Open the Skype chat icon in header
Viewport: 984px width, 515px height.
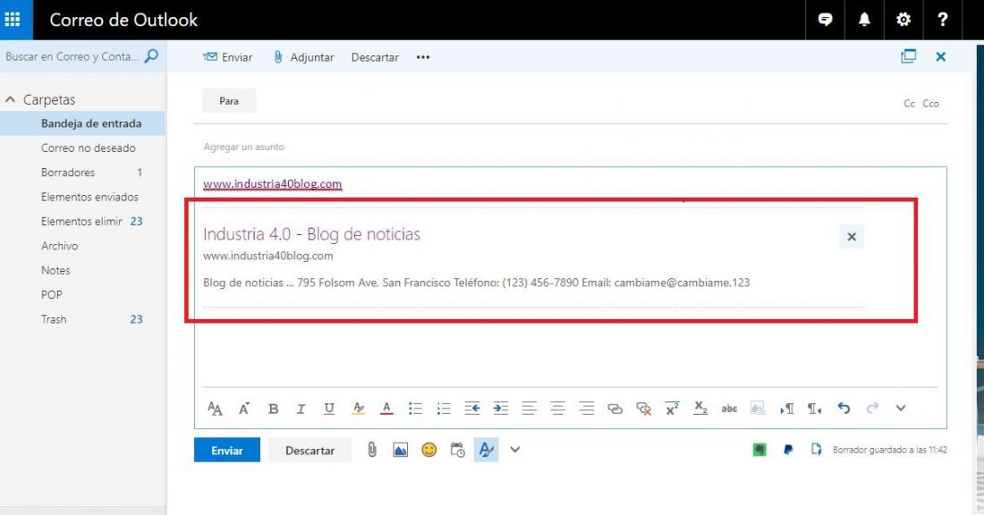826,20
